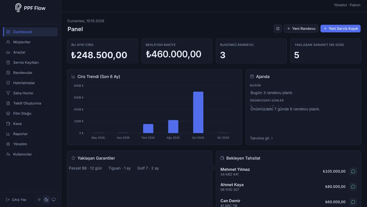Click Passat B8 · 12 gün warranty entry
The width and height of the screenshot is (367, 207).
pos(85,168)
